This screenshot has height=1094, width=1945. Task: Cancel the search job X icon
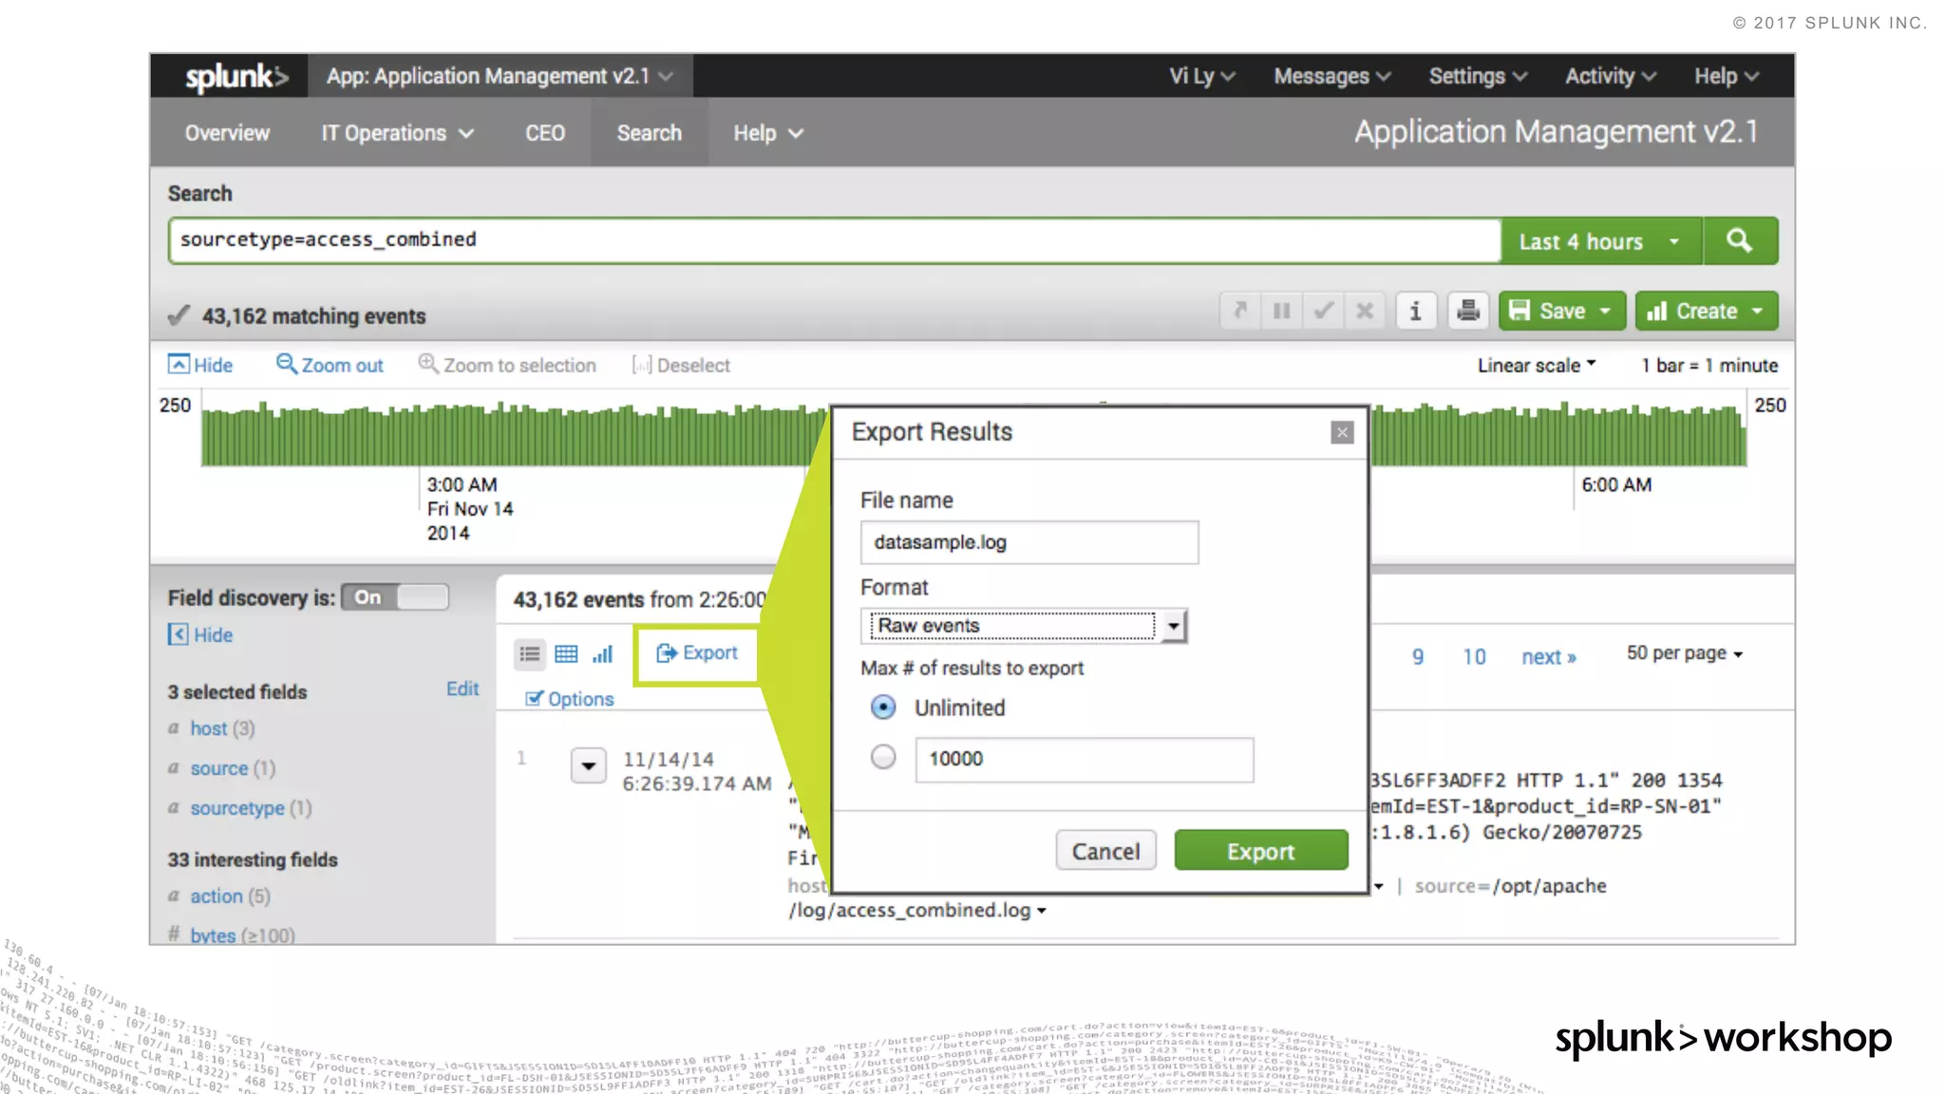click(x=1365, y=311)
